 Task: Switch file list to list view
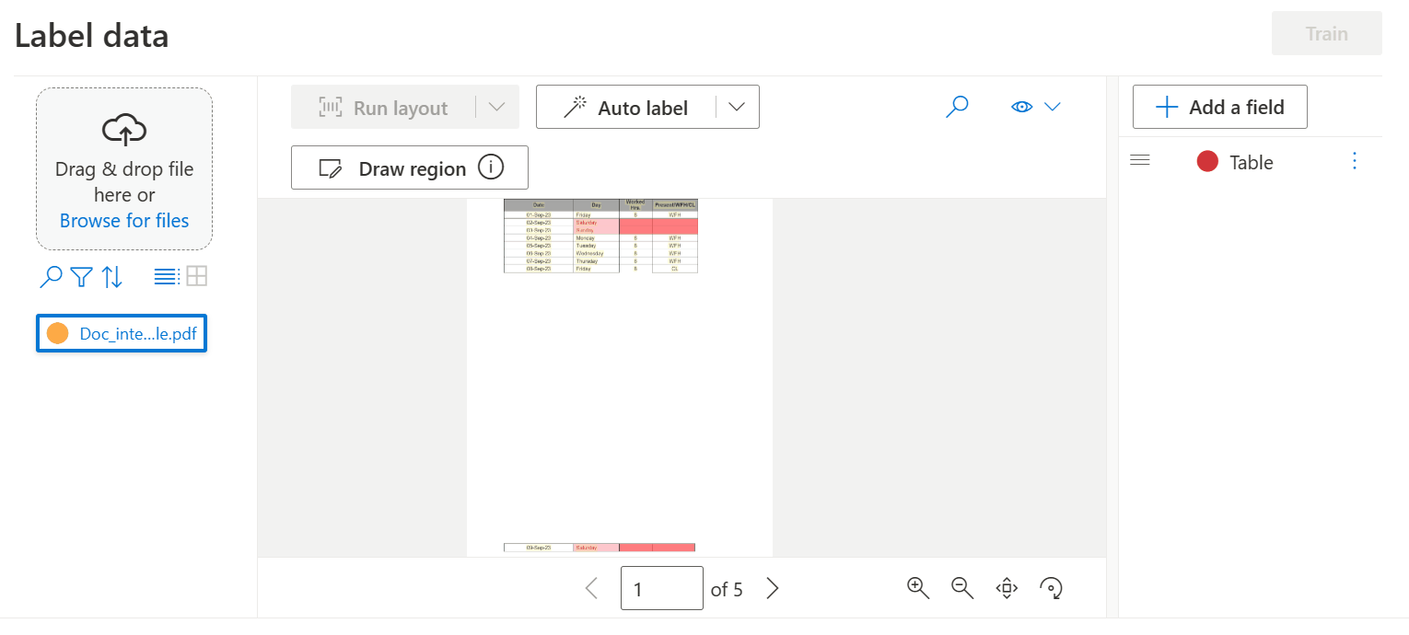166,277
